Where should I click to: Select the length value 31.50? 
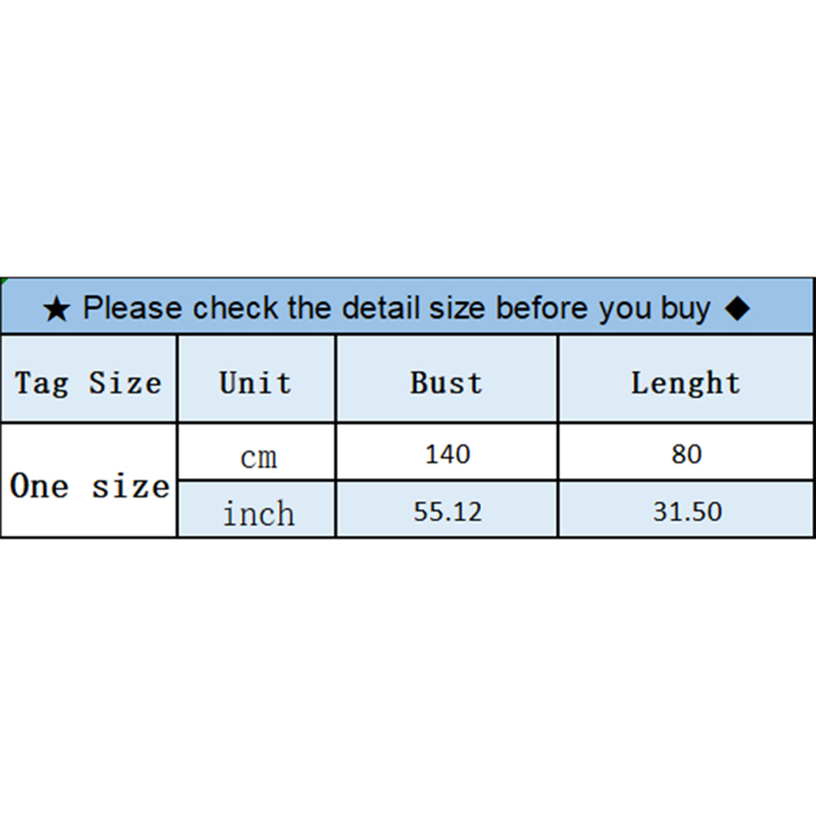(x=687, y=511)
